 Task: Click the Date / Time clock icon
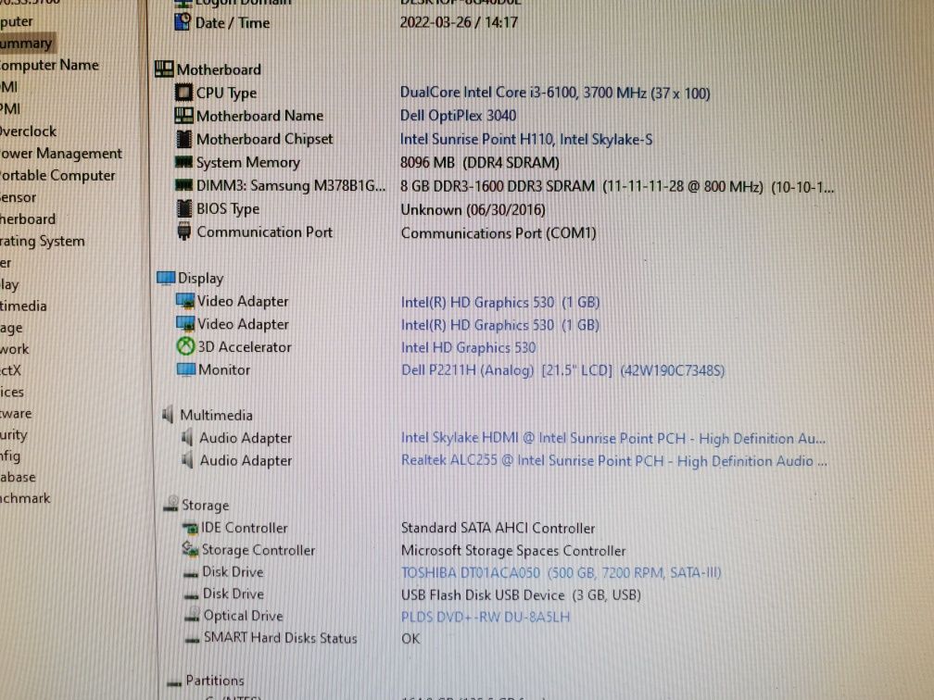(x=183, y=22)
